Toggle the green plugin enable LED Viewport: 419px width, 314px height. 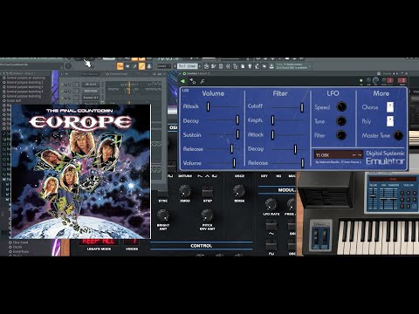coord(361,80)
